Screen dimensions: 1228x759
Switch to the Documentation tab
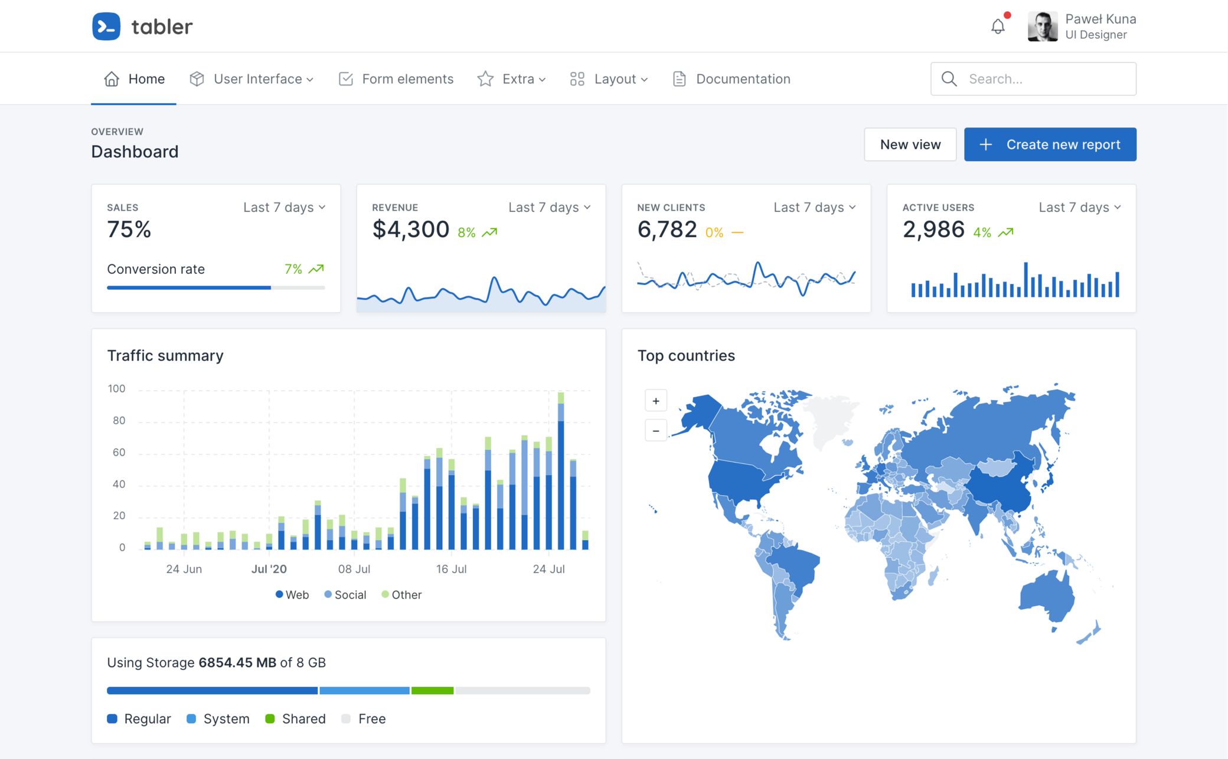tap(743, 78)
